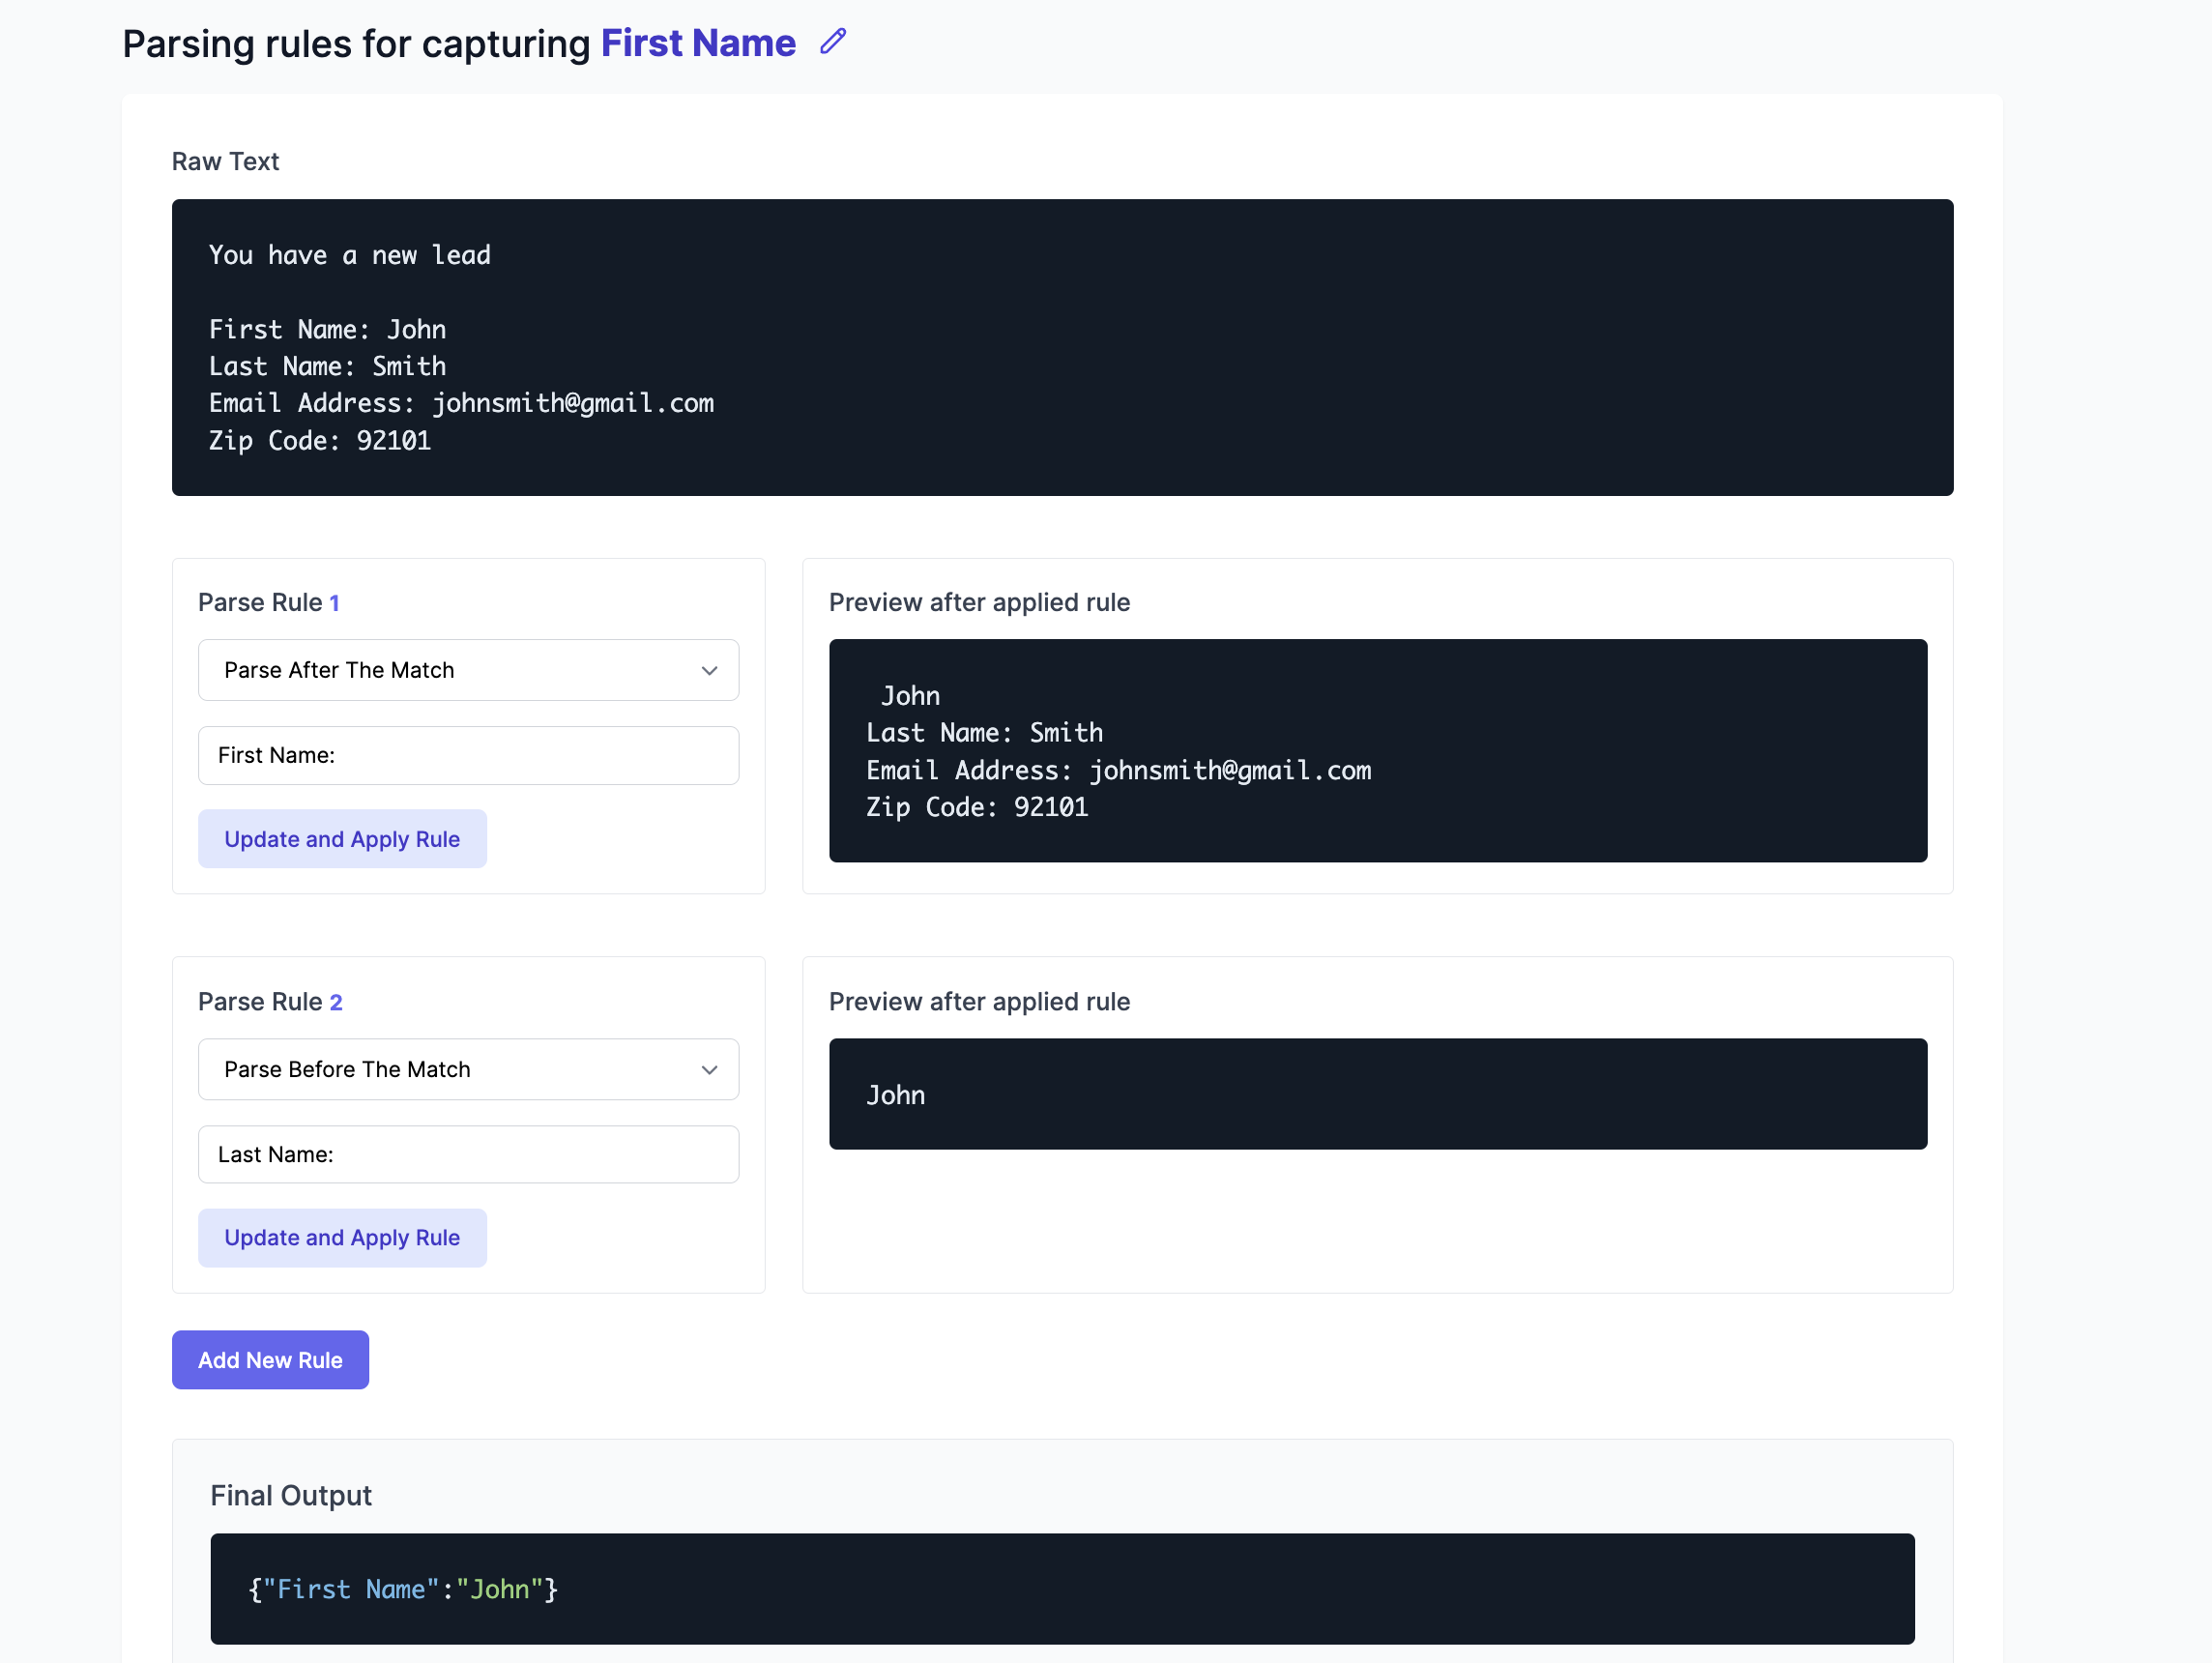Click the Last Name input field in Rule 2

[x=466, y=1152]
